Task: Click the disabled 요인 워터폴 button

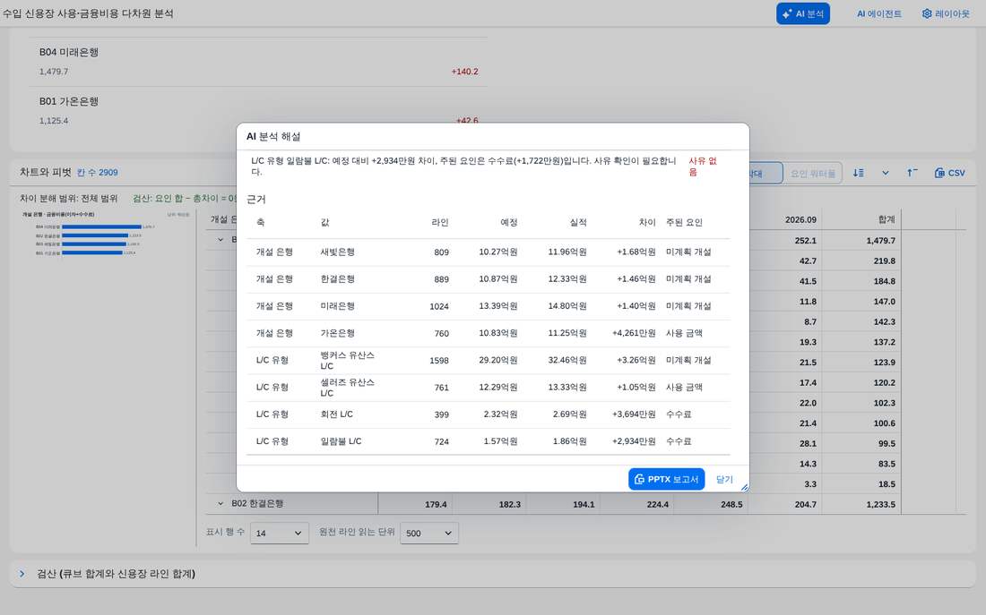Action: (x=812, y=173)
